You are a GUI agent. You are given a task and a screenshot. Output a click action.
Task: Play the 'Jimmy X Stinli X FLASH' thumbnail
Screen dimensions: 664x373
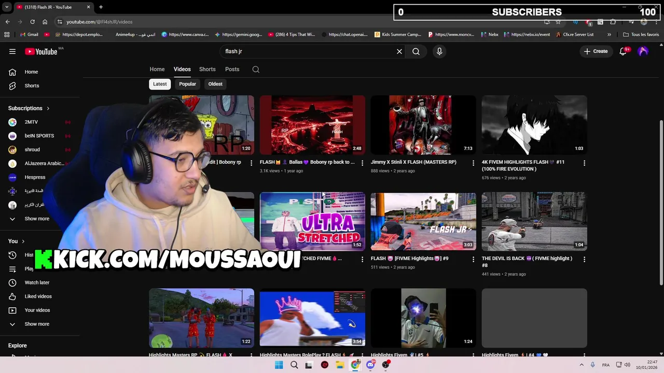point(423,125)
